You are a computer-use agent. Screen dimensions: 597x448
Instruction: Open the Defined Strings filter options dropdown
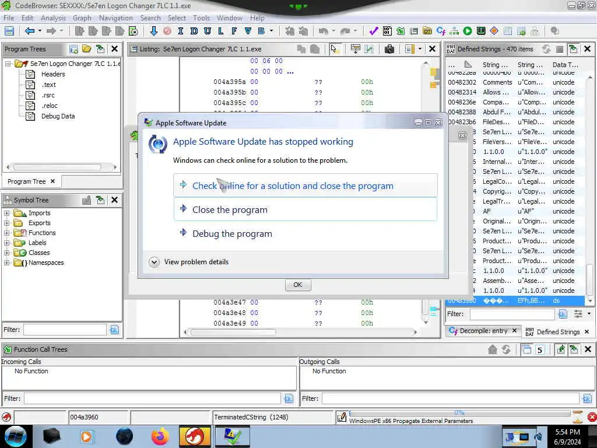(589, 314)
